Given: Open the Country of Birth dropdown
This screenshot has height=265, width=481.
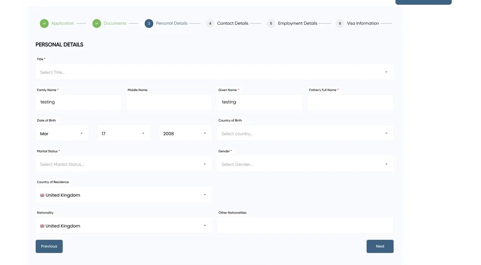Looking at the screenshot, I should click(305, 134).
